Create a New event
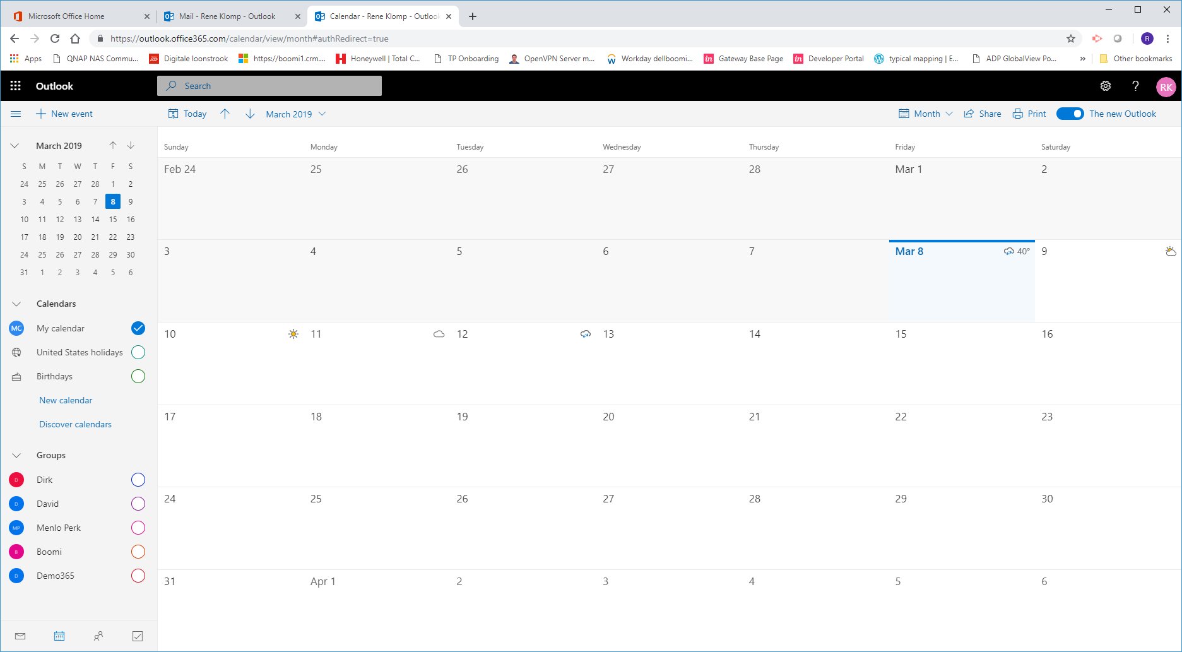The width and height of the screenshot is (1182, 652). 64,114
